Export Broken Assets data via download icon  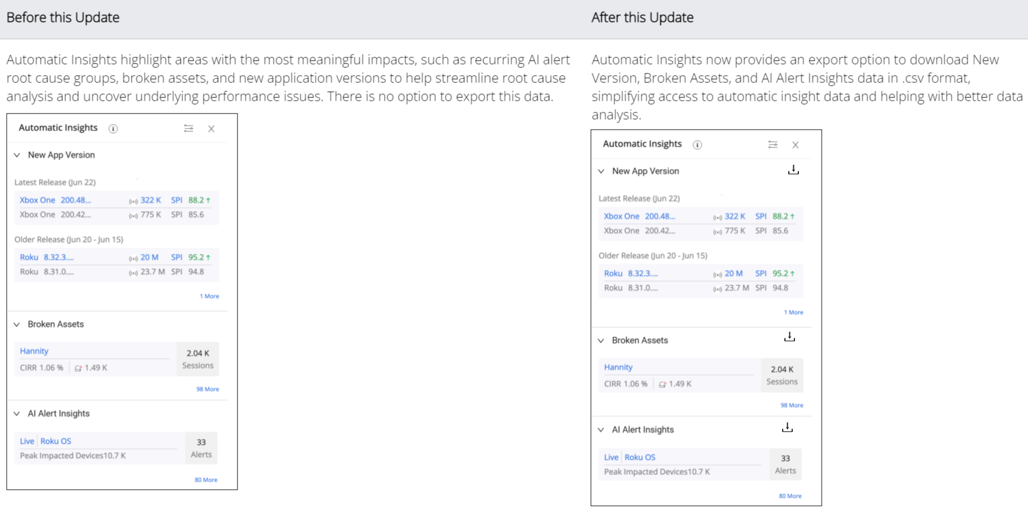789,337
